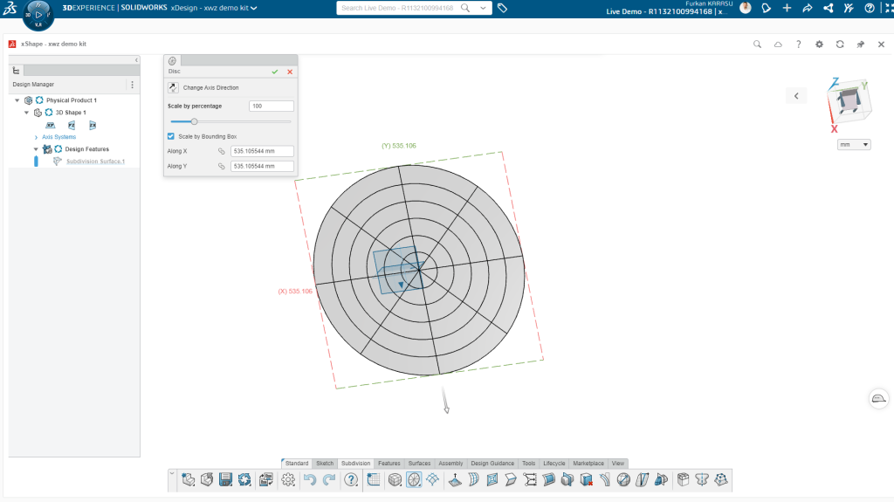Select Subdivision Surface.1 in the tree
Screen dimensions: 894x502
95,162
